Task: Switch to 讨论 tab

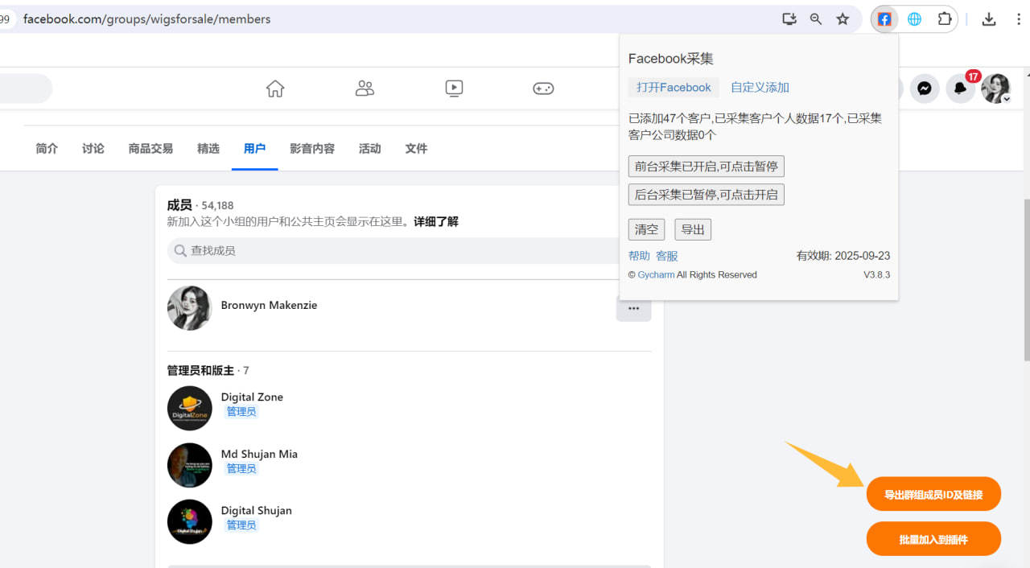Action: tap(93, 149)
